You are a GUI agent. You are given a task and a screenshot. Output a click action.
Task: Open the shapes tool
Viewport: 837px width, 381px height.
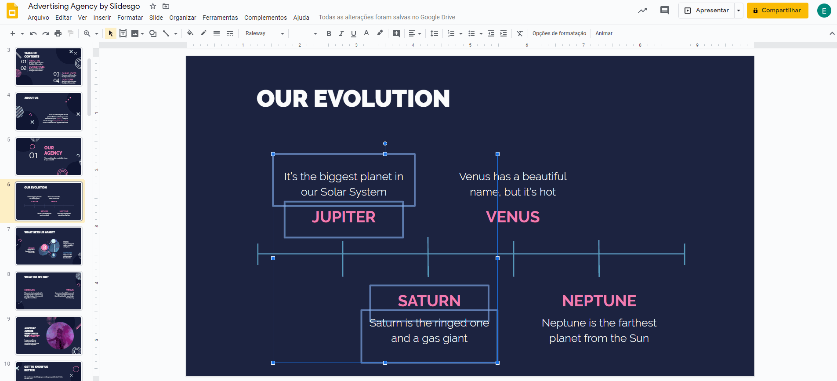[x=153, y=33]
